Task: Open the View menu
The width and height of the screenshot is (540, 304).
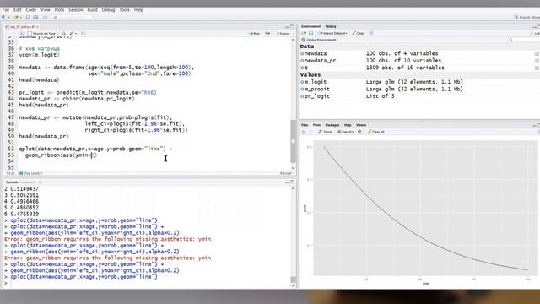Action: pos(46,10)
